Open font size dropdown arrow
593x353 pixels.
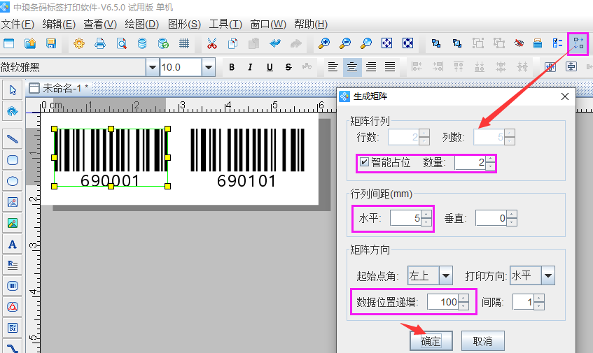209,68
